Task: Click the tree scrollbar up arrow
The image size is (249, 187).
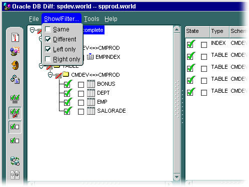Action: (x=176, y=30)
